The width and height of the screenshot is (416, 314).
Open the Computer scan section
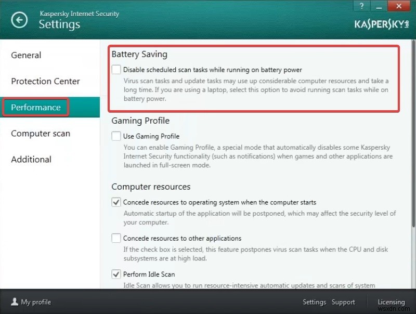pos(40,134)
